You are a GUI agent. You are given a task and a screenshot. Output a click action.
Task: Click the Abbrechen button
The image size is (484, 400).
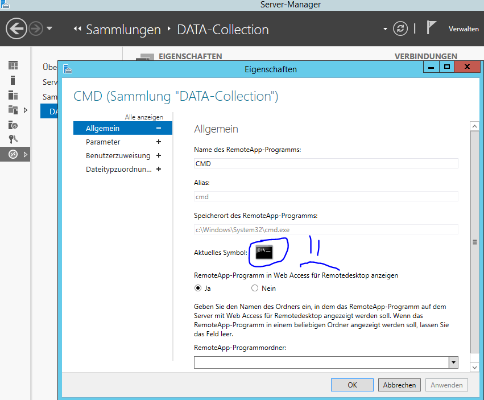click(399, 385)
